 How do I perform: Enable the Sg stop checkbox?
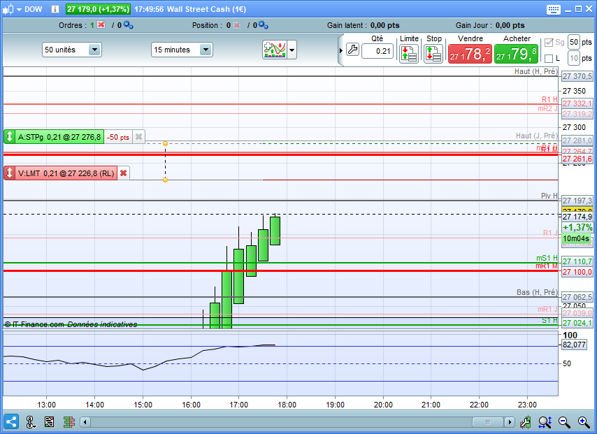click(x=549, y=42)
